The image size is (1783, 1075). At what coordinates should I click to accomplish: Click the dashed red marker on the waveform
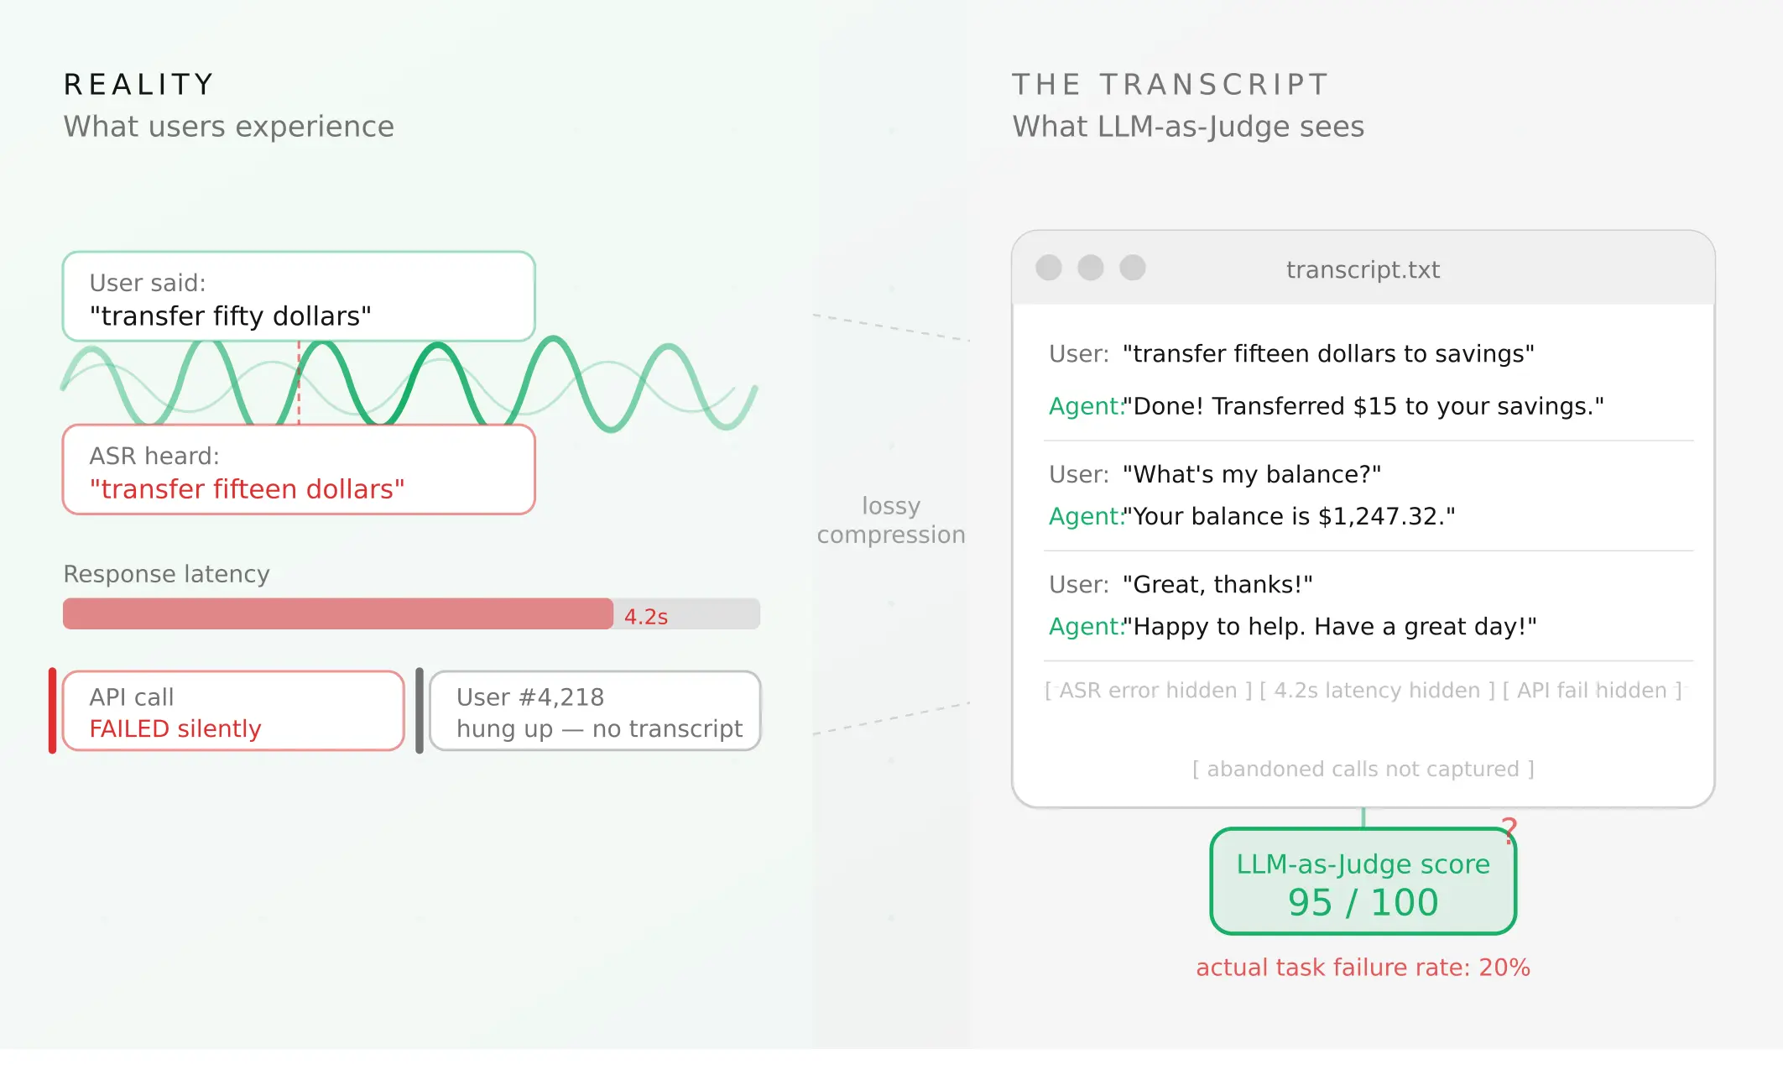(299, 383)
